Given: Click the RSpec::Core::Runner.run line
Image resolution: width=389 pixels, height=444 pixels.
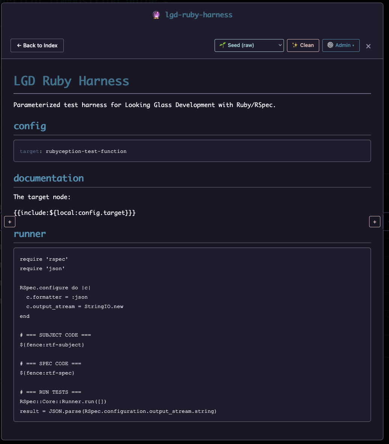Looking at the screenshot, I should pos(63,402).
